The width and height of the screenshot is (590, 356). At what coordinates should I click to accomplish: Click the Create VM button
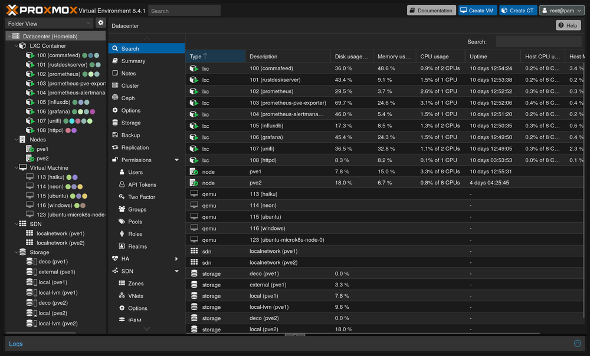[x=477, y=11]
